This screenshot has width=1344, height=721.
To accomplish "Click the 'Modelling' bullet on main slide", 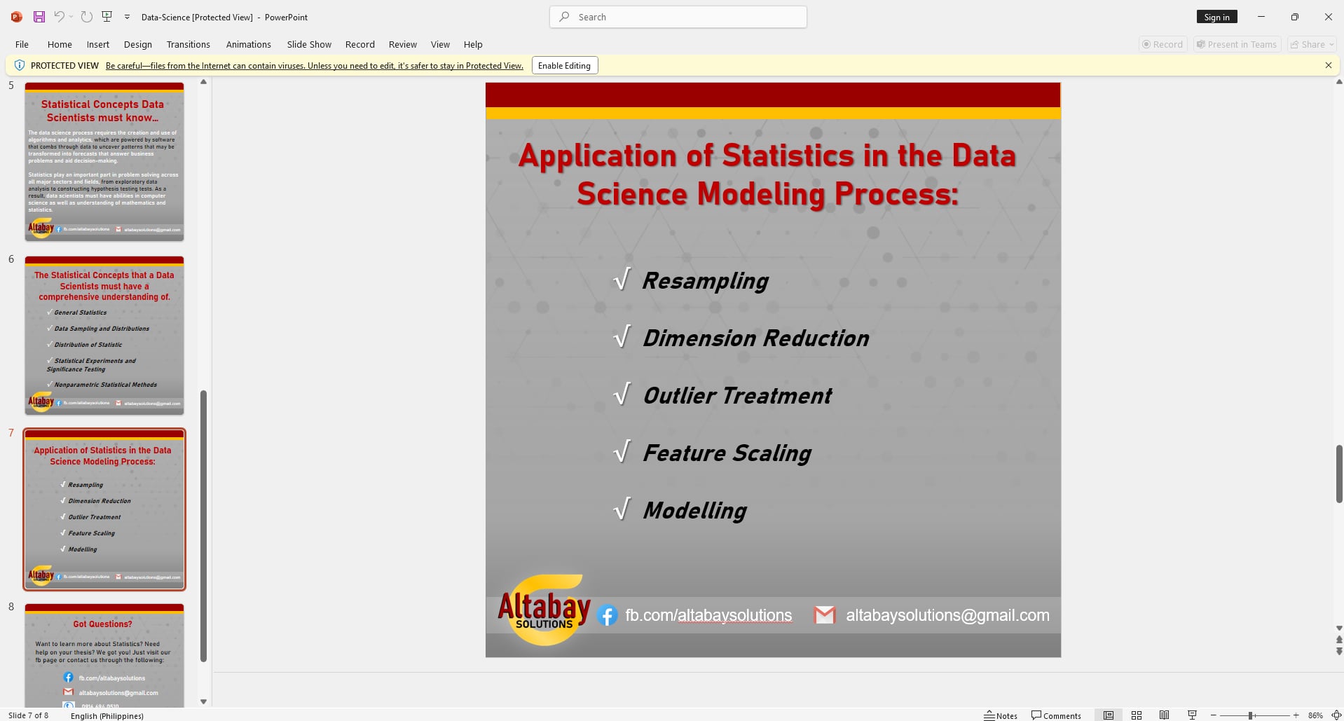I will pyautogui.click(x=694, y=510).
